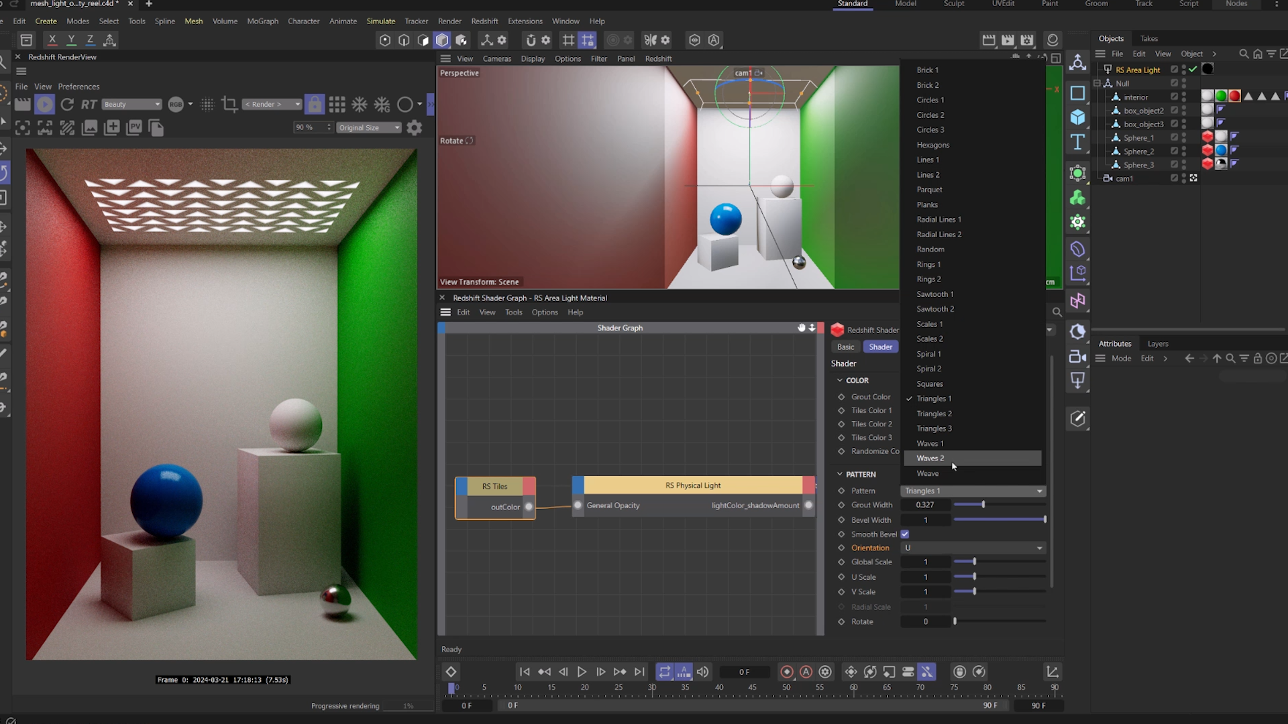
Task: Click the hamburger menu in viewport
Action: (445, 58)
